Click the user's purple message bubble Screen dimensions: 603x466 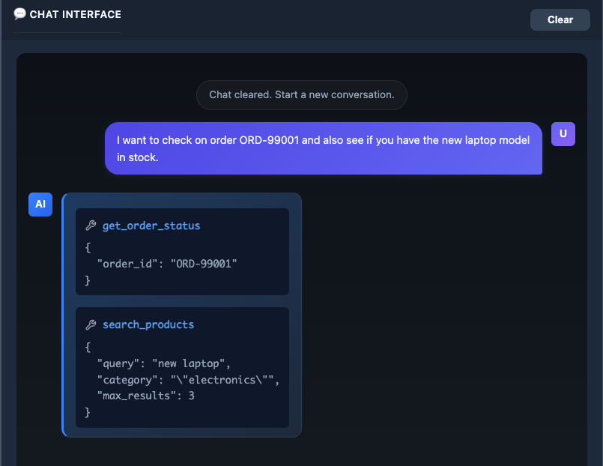tap(323, 148)
